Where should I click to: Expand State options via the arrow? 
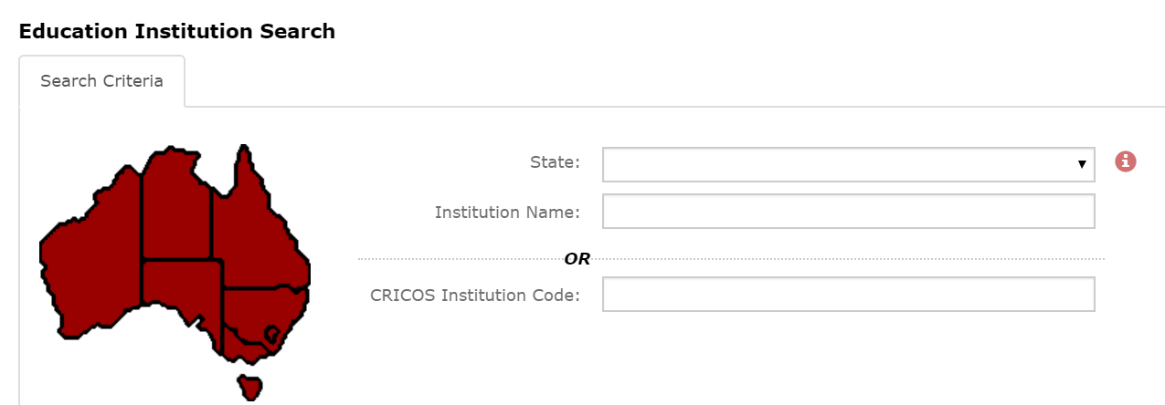click(1082, 165)
